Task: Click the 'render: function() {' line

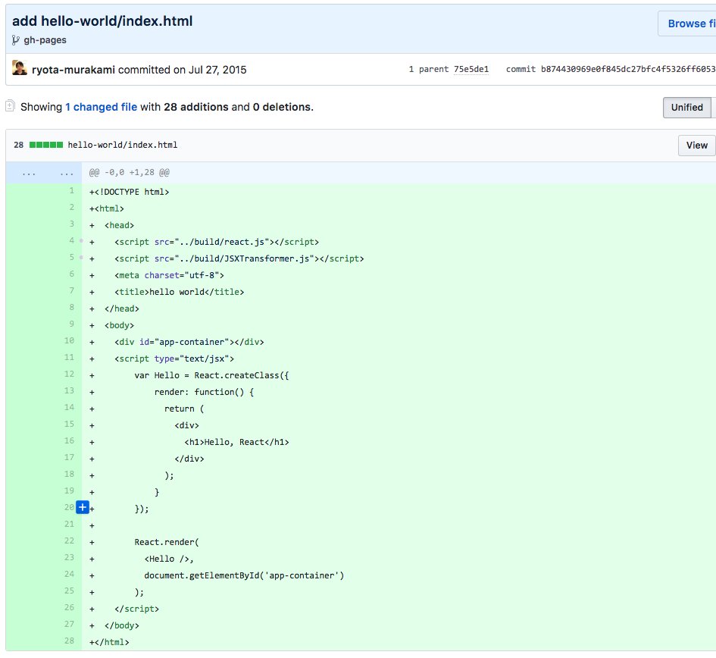Action: (204, 392)
